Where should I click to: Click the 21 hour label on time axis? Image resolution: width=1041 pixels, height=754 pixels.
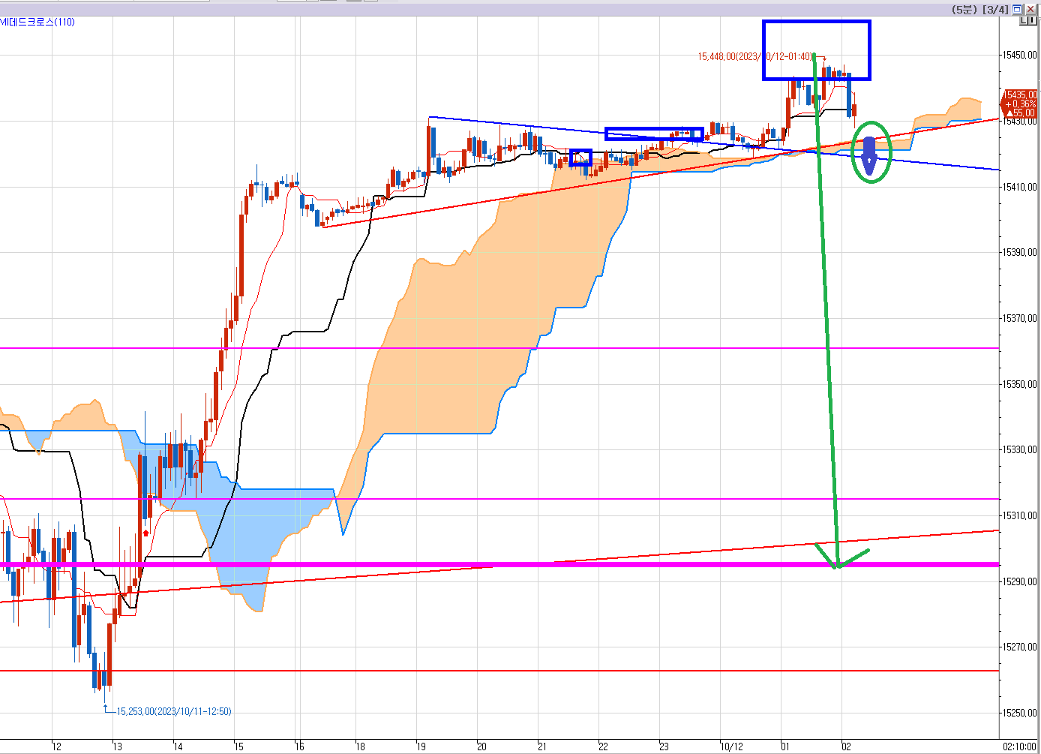(542, 746)
